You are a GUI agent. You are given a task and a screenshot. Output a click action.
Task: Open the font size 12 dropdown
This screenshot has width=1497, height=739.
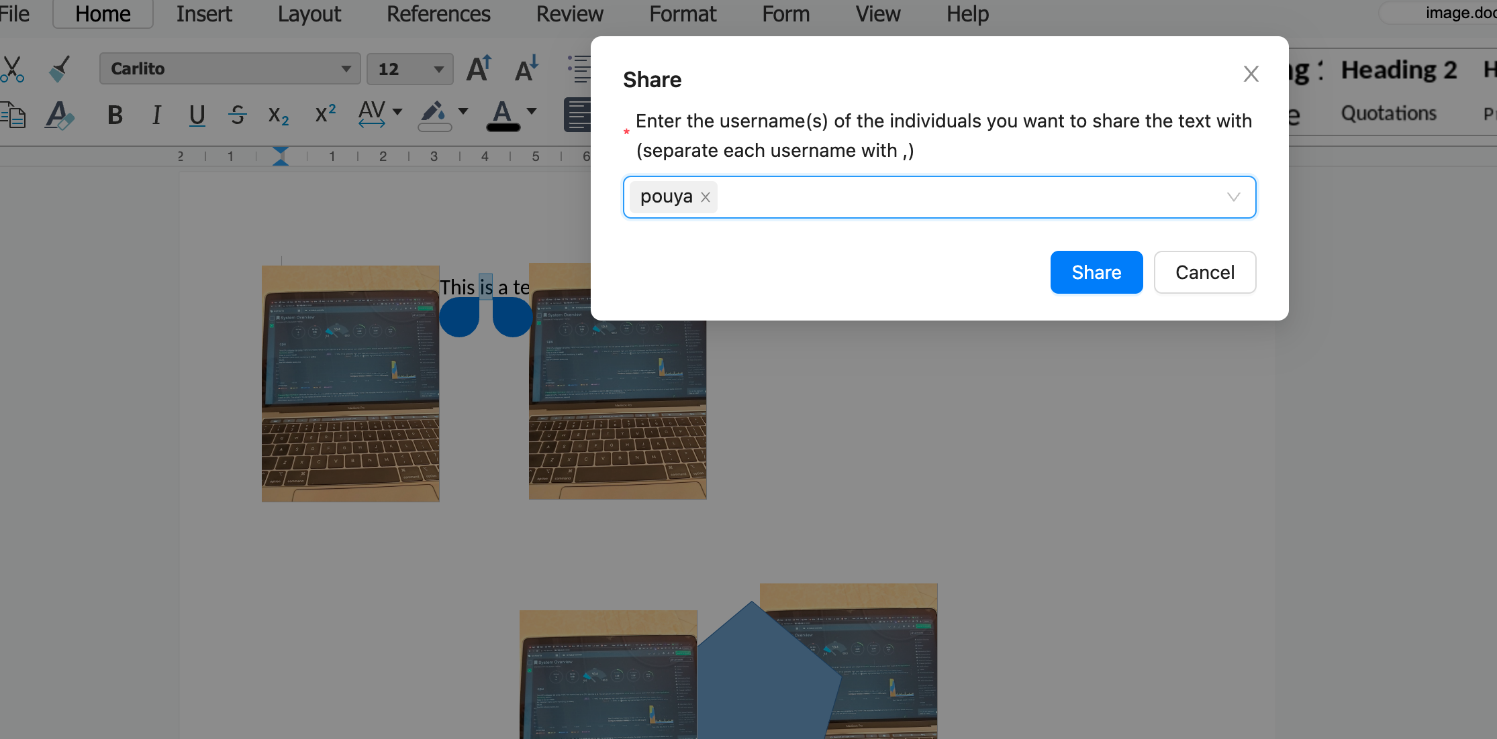438,69
